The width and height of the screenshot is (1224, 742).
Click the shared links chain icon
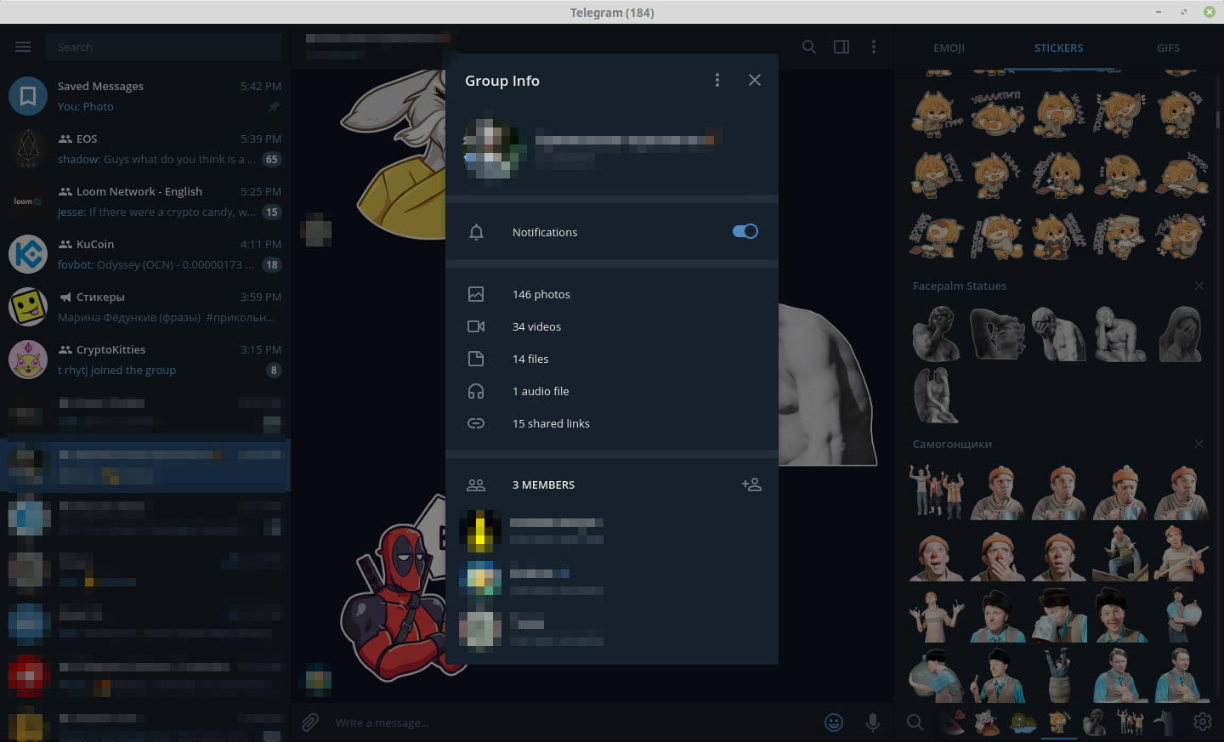click(x=476, y=423)
